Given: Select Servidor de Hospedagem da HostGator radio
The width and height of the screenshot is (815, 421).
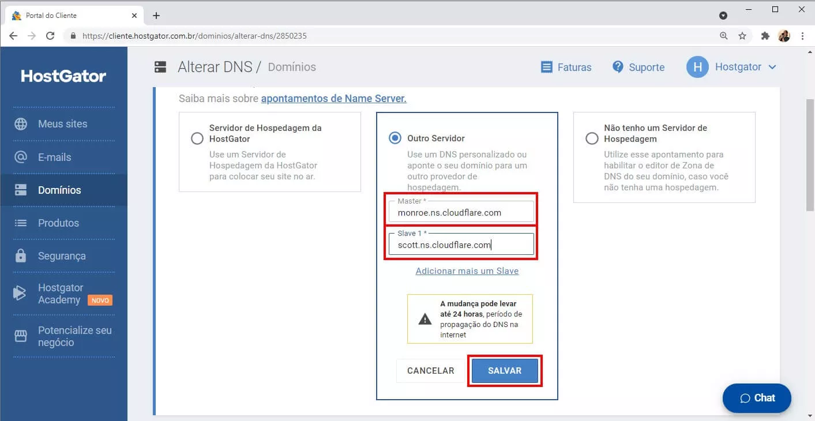Looking at the screenshot, I should tap(197, 138).
